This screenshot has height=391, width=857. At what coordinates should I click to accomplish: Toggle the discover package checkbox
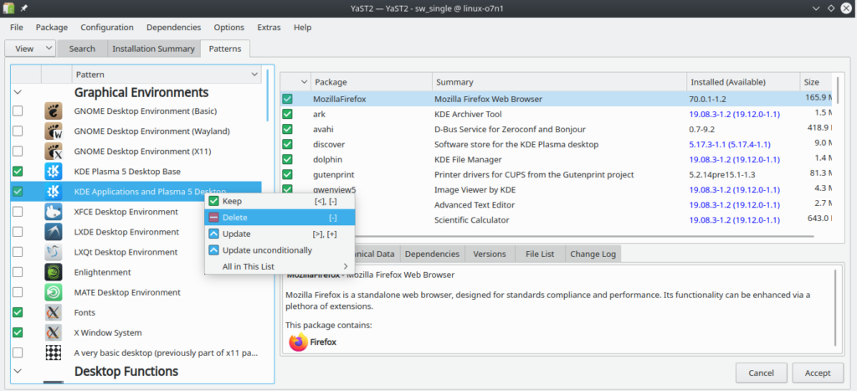click(x=287, y=144)
